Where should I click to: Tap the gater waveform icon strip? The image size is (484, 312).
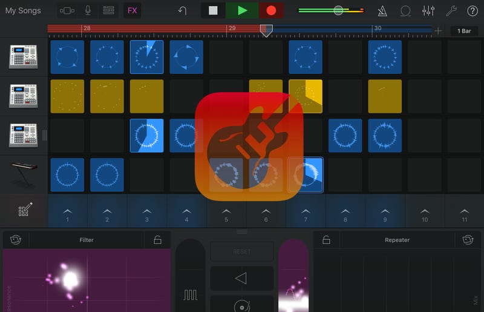tap(191, 294)
